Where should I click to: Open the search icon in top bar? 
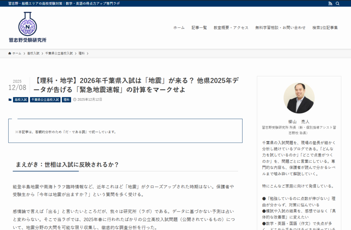click(x=338, y=3)
